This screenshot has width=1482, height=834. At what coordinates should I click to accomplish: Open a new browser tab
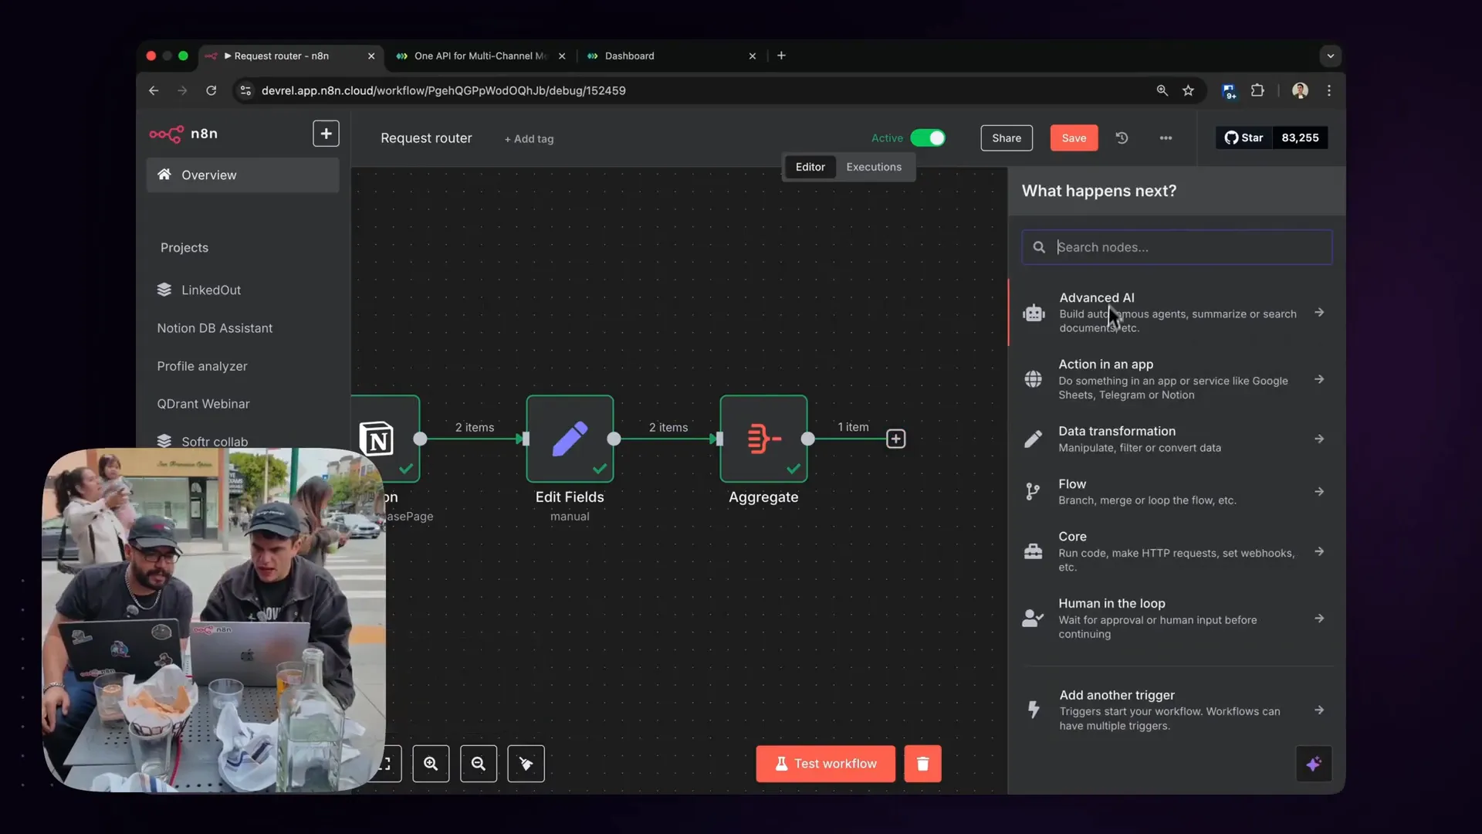pos(781,56)
